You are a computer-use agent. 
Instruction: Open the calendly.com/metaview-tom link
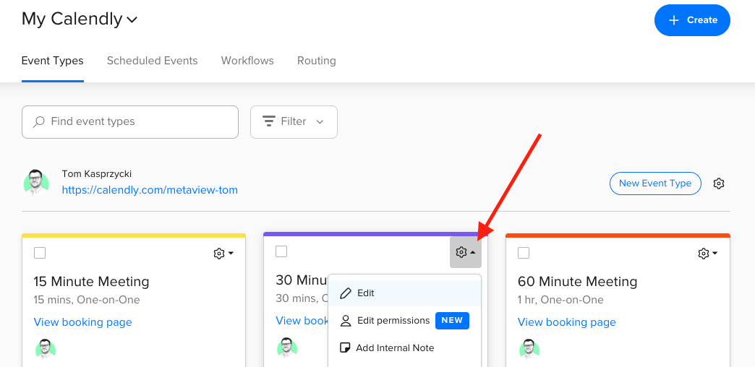click(150, 190)
